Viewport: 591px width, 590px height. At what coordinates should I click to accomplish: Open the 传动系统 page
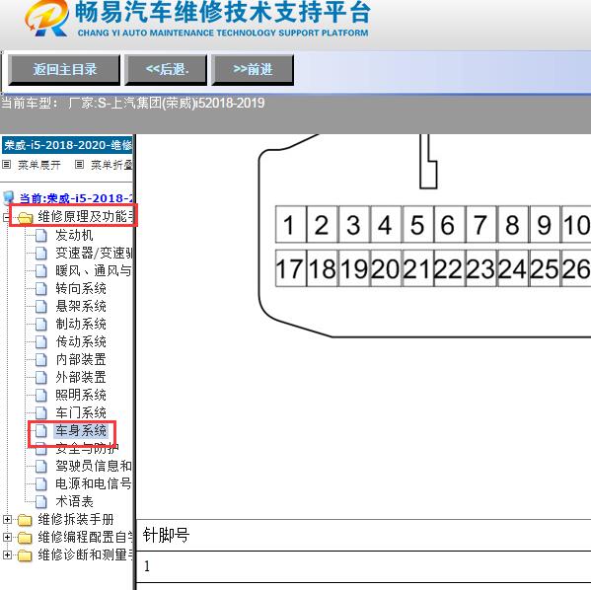[x=81, y=341]
